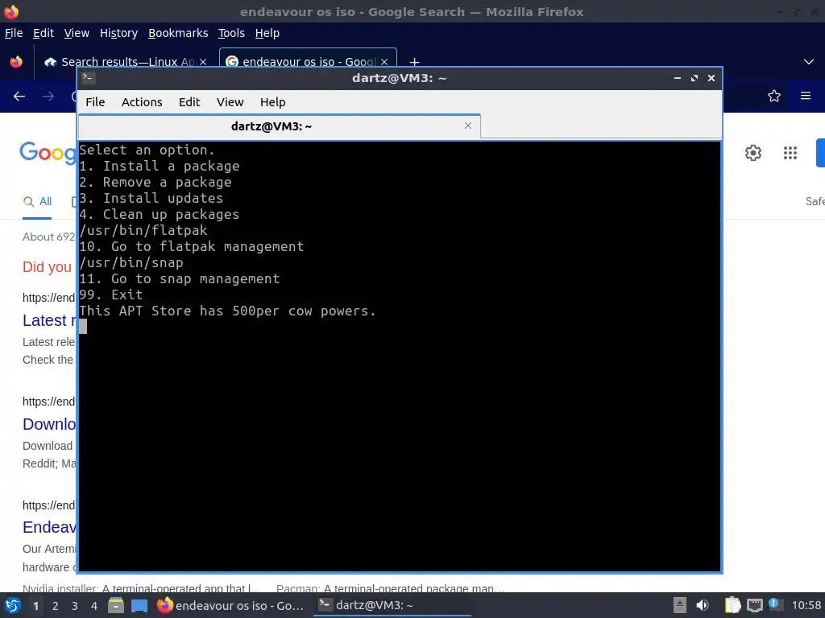Screen dimensions: 825x618
Task: Maximize the terminal window
Action: (x=694, y=78)
